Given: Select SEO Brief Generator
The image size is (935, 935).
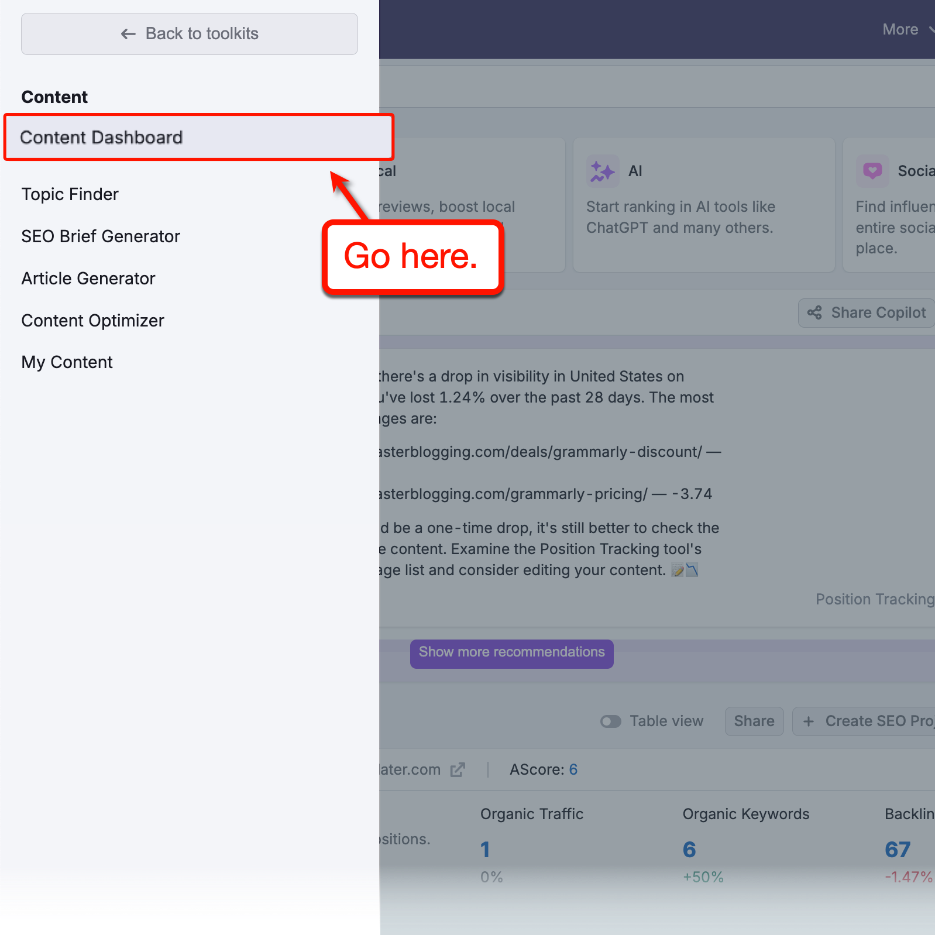Looking at the screenshot, I should point(101,236).
